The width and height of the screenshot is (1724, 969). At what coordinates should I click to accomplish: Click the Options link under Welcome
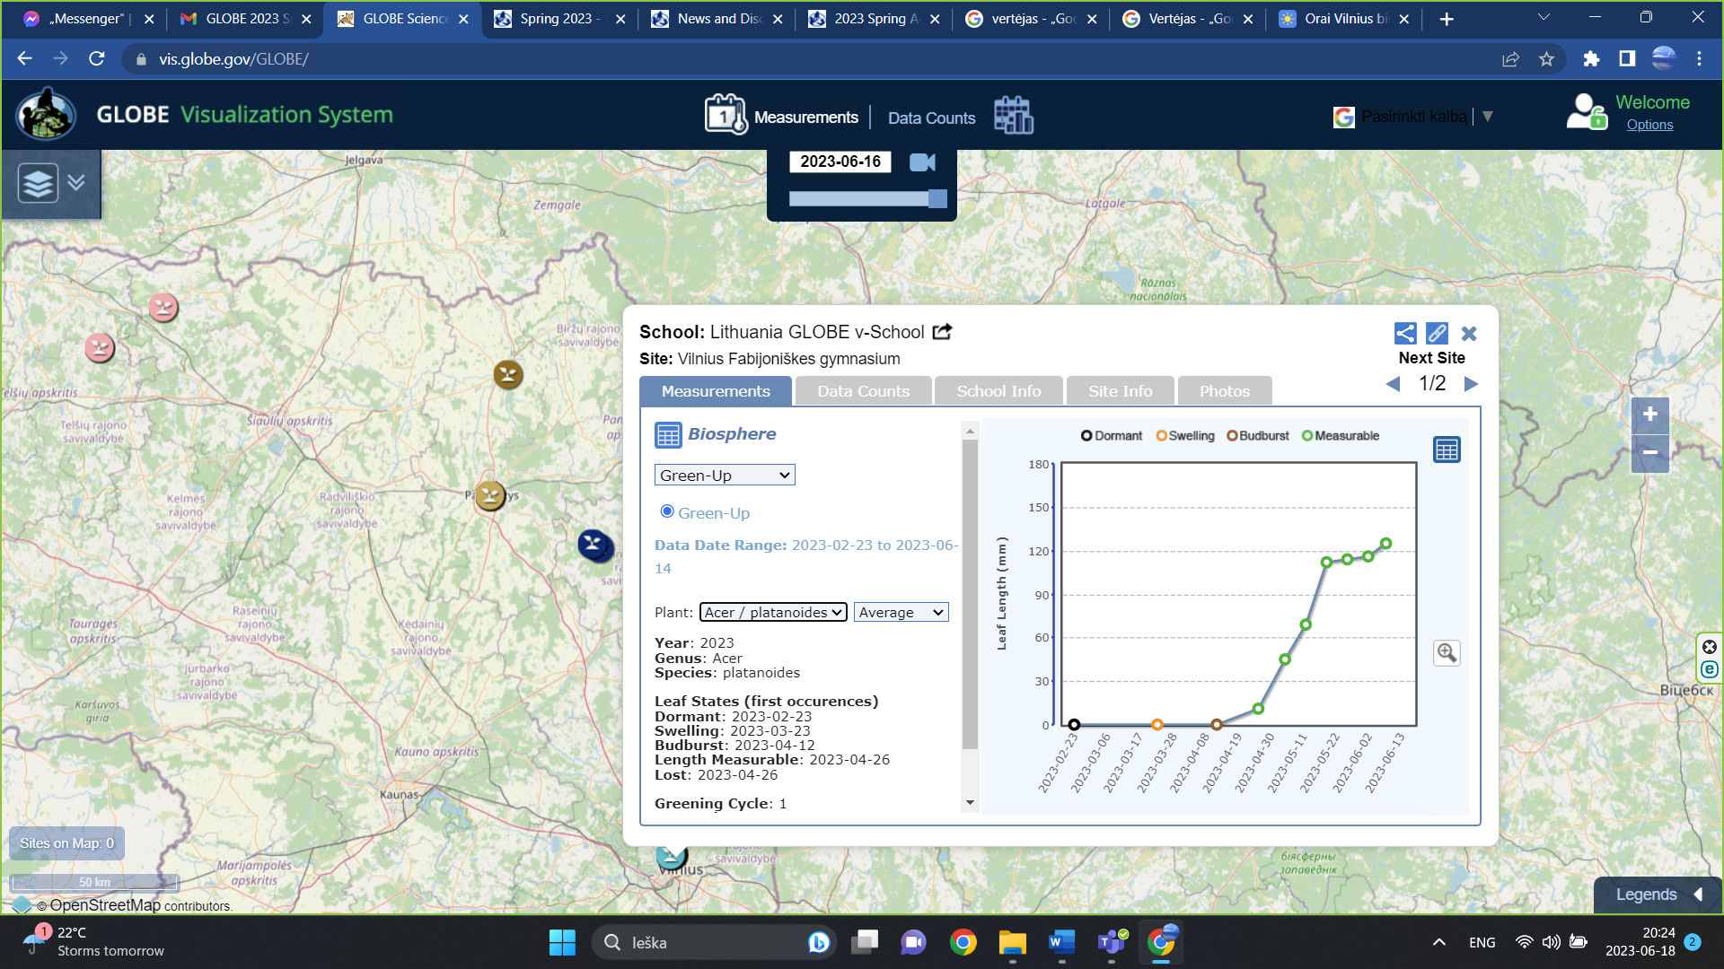[1649, 125]
